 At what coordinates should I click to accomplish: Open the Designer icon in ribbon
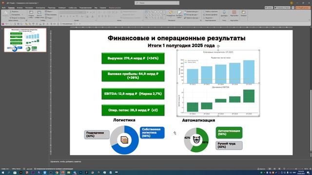244,13
